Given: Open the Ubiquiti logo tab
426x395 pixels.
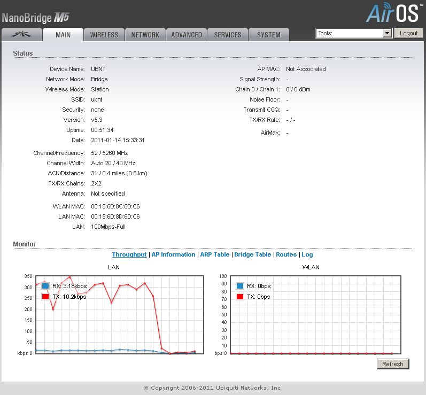Looking at the screenshot, I should click(x=22, y=35).
